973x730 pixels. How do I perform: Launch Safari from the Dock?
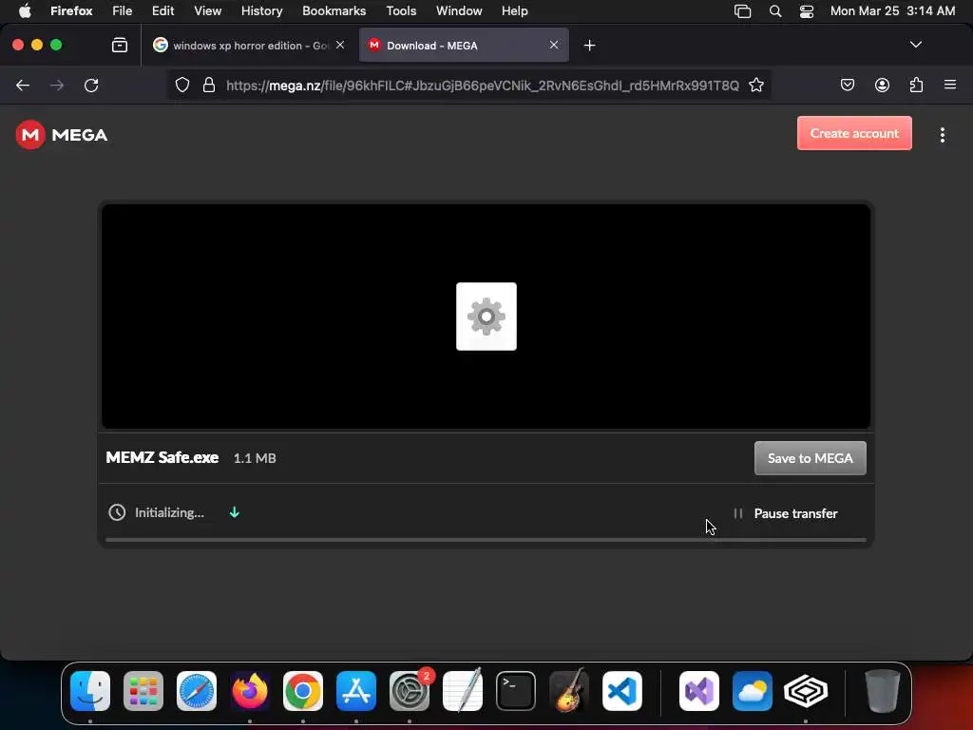(x=197, y=690)
